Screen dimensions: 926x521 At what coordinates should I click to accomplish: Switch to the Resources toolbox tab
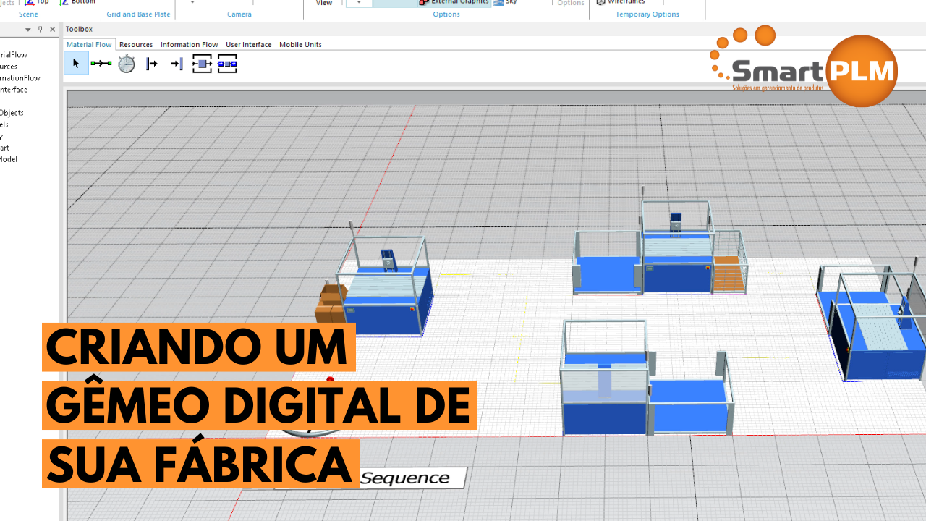point(136,44)
